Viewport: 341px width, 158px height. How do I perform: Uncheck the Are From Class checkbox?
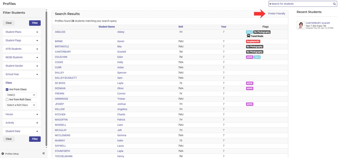[7, 90]
